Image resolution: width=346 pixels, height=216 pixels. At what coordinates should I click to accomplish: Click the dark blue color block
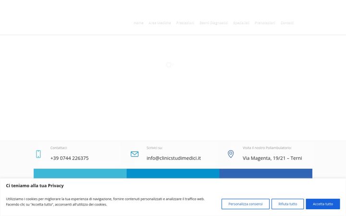click(266, 173)
